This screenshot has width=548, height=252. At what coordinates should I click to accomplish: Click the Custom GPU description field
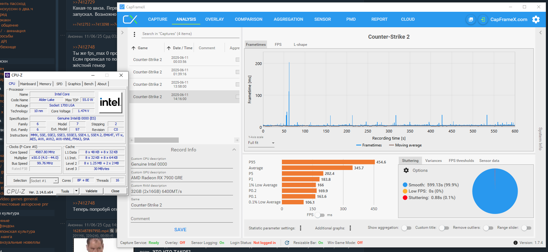click(182, 178)
